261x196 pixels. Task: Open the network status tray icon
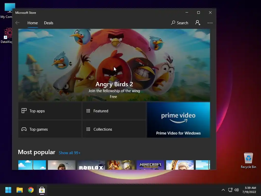pyautogui.click(x=230, y=190)
